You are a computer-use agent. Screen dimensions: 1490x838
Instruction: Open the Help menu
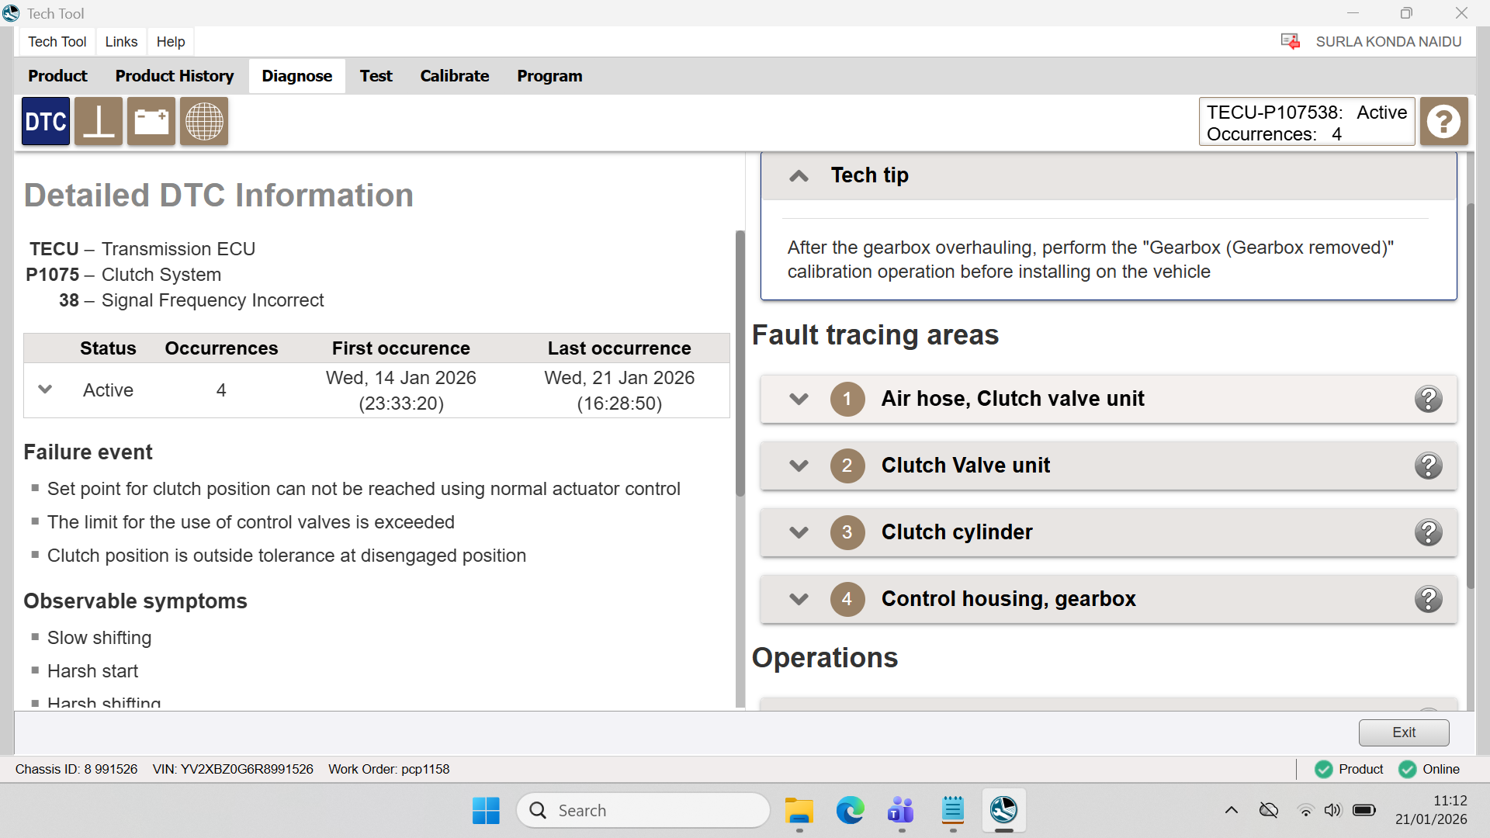pyautogui.click(x=171, y=42)
